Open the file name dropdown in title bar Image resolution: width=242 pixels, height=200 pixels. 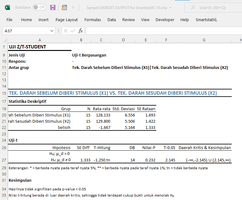(171, 7)
